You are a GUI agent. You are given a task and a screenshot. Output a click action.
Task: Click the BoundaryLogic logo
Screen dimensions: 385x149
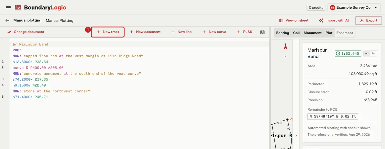(x=40, y=8)
